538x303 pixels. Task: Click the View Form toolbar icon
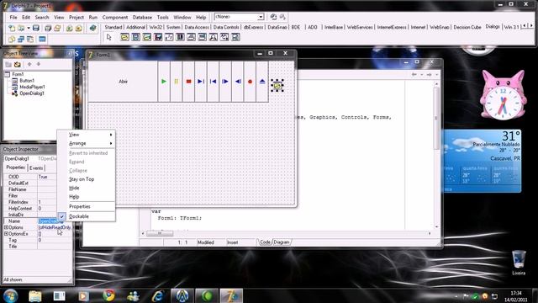(21, 40)
